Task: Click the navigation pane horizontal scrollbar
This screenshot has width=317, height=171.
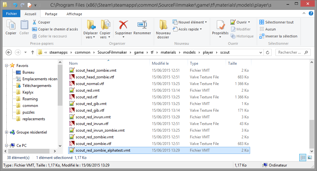Action: point(29,151)
